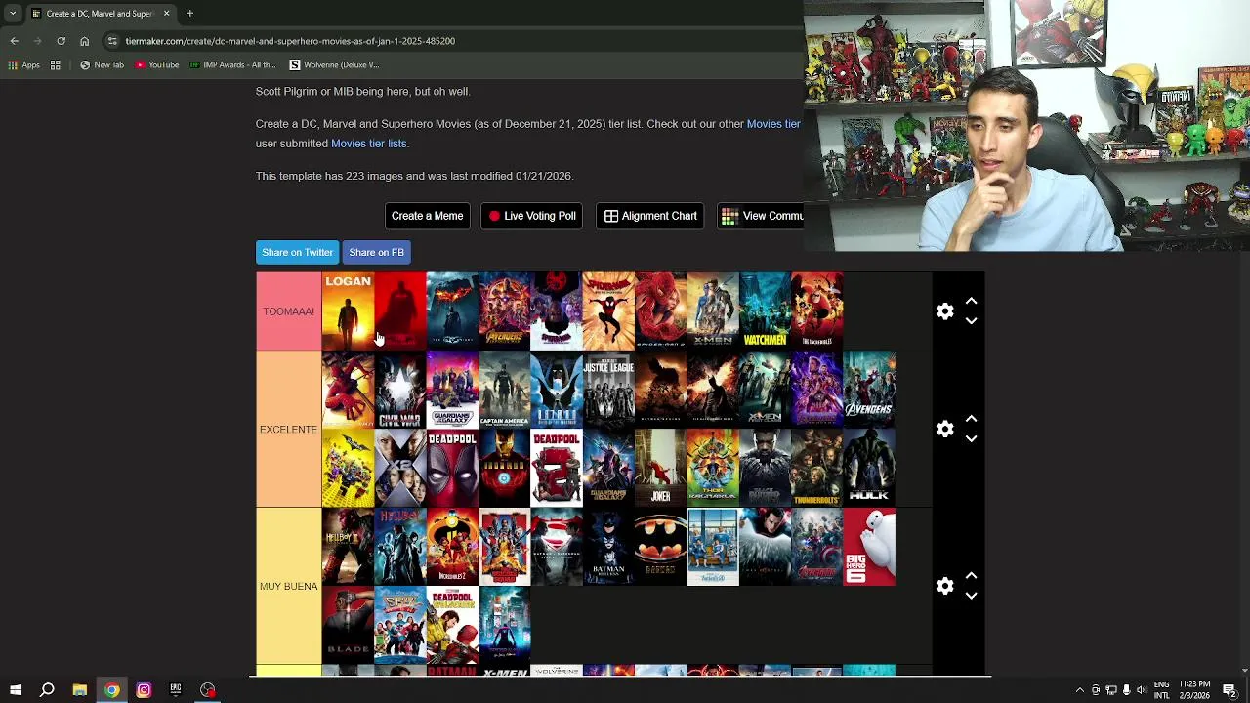The height and width of the screenshot is (703, 1250).
Task: Select the Thunderbolts poster
Action: click(816, 468)
